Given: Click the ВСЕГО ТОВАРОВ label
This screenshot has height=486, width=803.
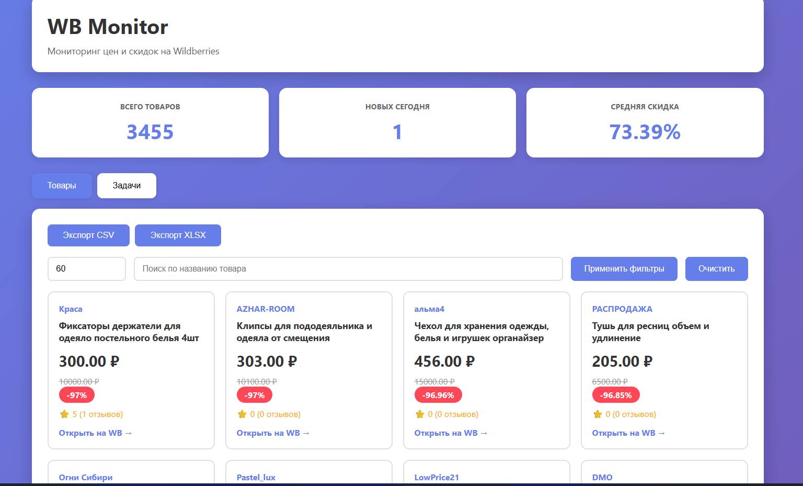Looking at the screenshot, I should click(150, 107).
